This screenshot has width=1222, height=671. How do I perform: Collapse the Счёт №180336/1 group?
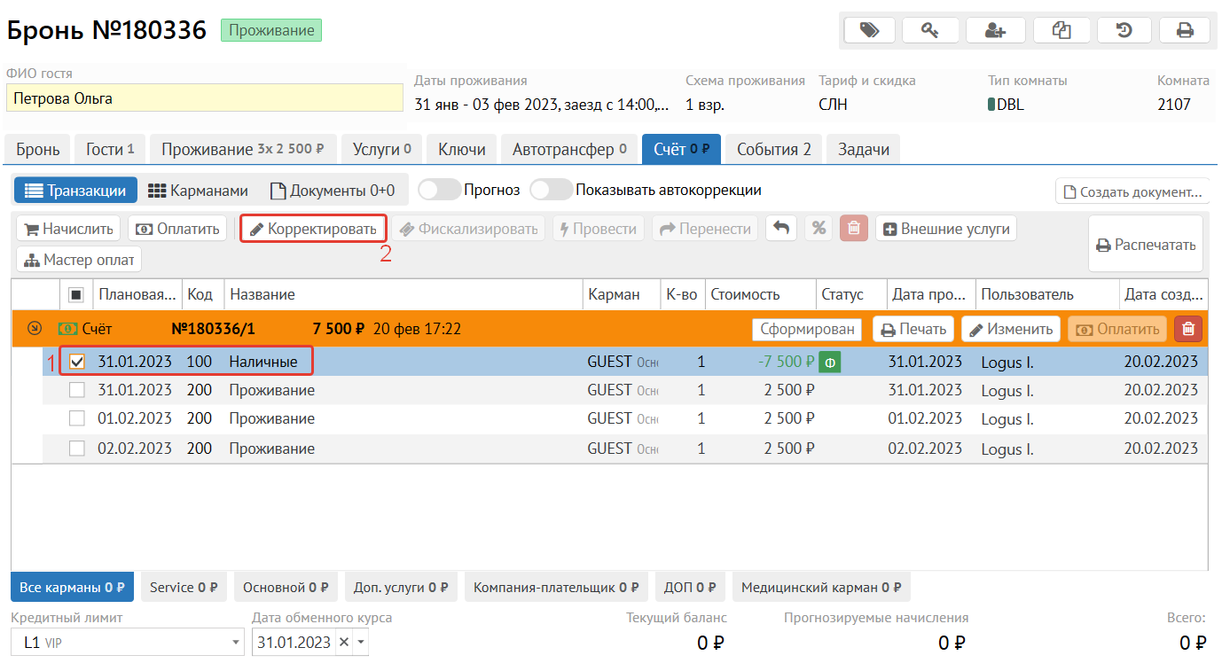pyautogui.click(x=34, y=329)
